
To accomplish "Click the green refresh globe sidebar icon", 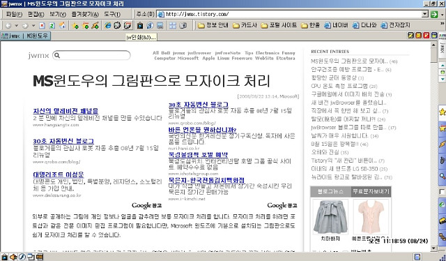I will click(x=443, y=204).
